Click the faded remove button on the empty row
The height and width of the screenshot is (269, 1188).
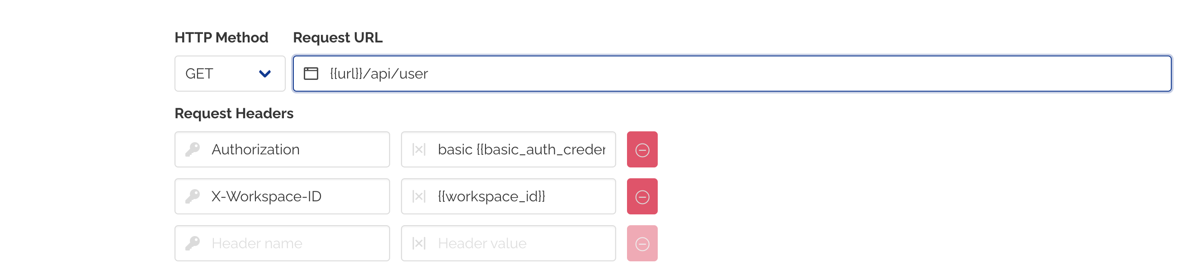[642, 243]
